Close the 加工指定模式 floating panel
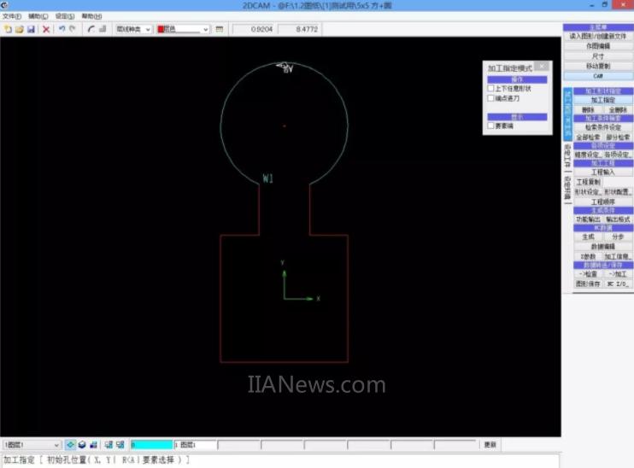The image size is (634, 468). pos(543,67)
